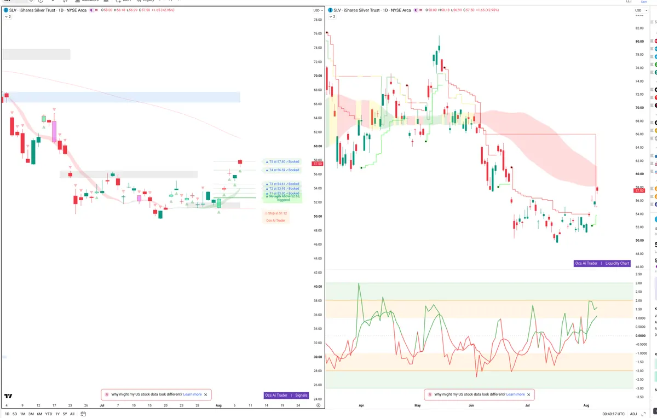
Task: Collapse the left chart's indicator legend chevron
Action: [7, 17]
